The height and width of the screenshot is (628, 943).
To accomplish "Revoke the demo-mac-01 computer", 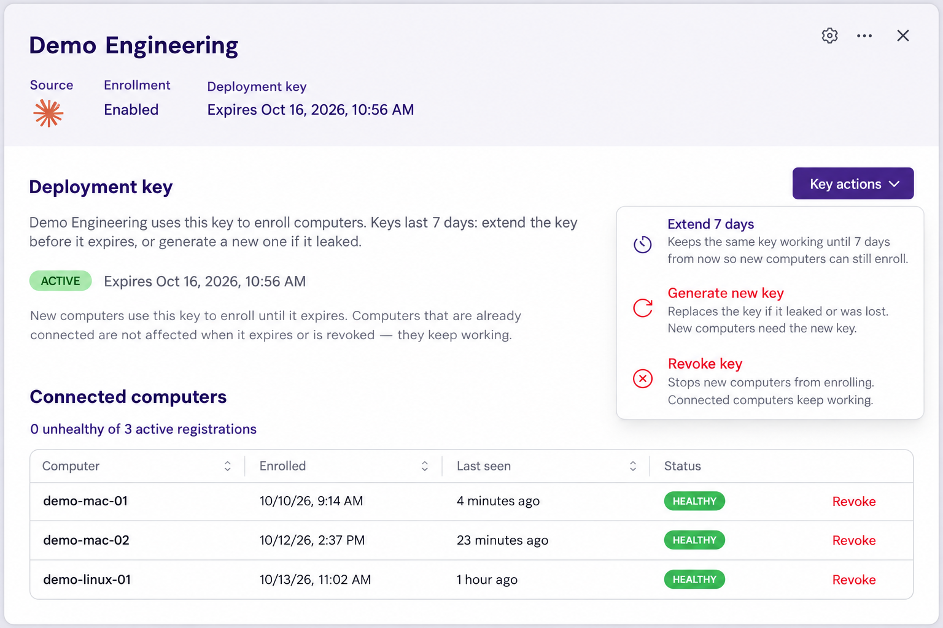I will click(x=854, y=502).
